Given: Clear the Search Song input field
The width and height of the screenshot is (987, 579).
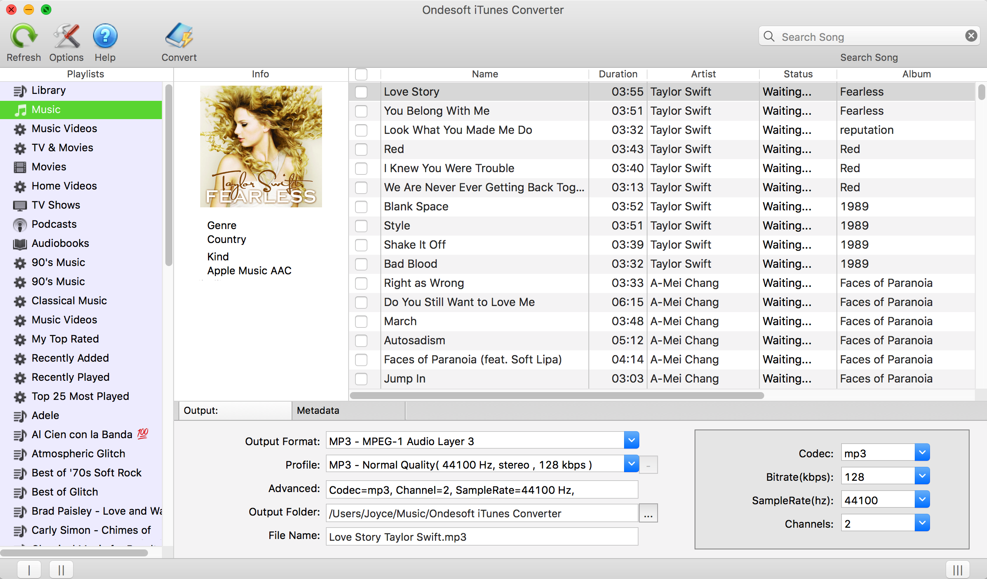Looking at the screenshot, I should point(973,36).
